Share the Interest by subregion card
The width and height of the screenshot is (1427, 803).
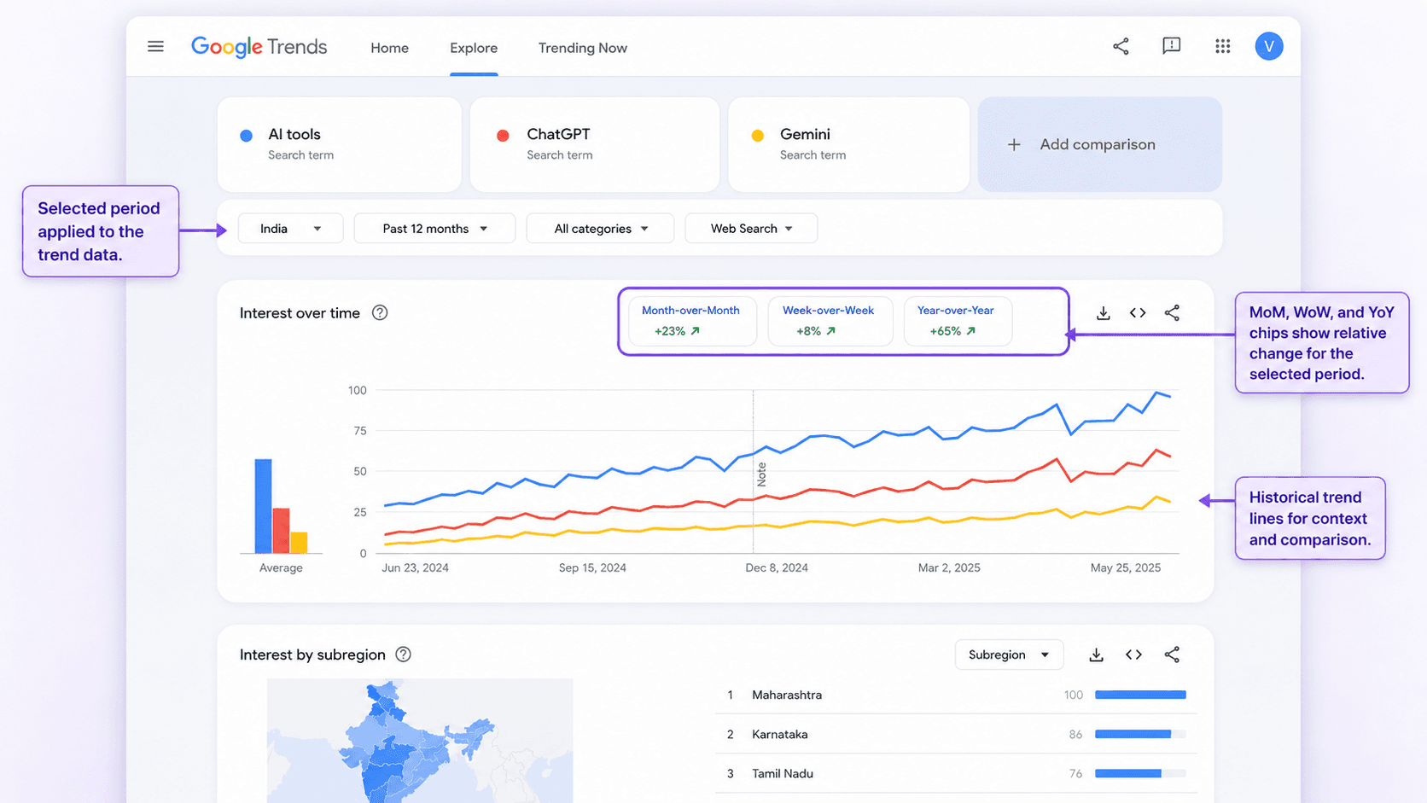(x=1172, y=655)
